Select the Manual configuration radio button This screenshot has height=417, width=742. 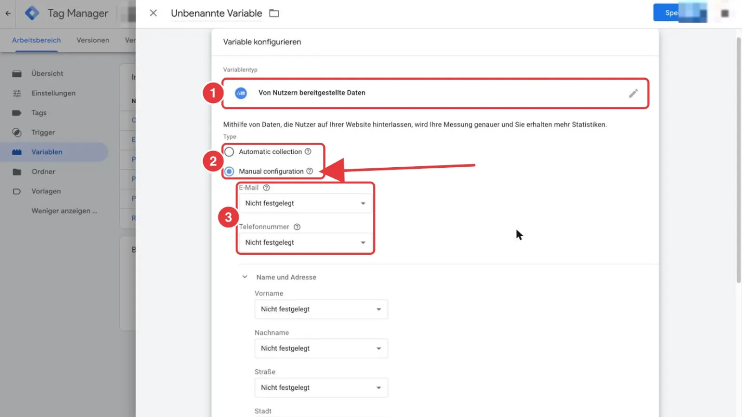tap(229, 171)
